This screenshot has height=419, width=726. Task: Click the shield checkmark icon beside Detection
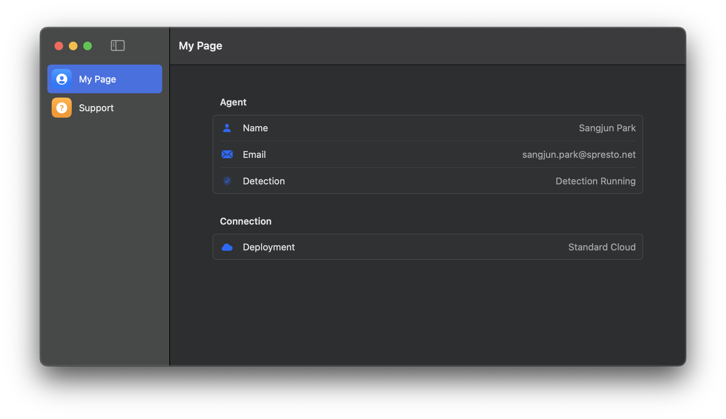pyautogui.click(x=227, y=181)
